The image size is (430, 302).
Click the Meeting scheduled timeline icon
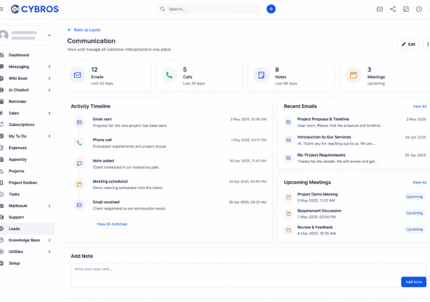[x=79, y=184]
